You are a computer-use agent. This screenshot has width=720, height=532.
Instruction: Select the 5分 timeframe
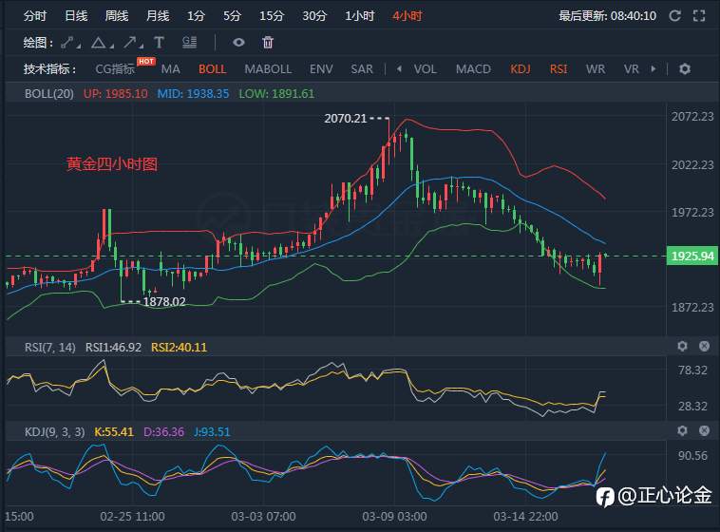click(233, 16)
